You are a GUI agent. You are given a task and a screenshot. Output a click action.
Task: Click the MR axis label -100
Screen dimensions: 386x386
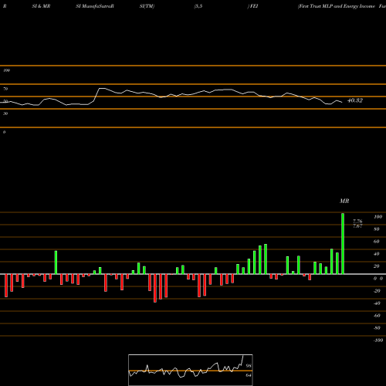(x=378, y=340)
